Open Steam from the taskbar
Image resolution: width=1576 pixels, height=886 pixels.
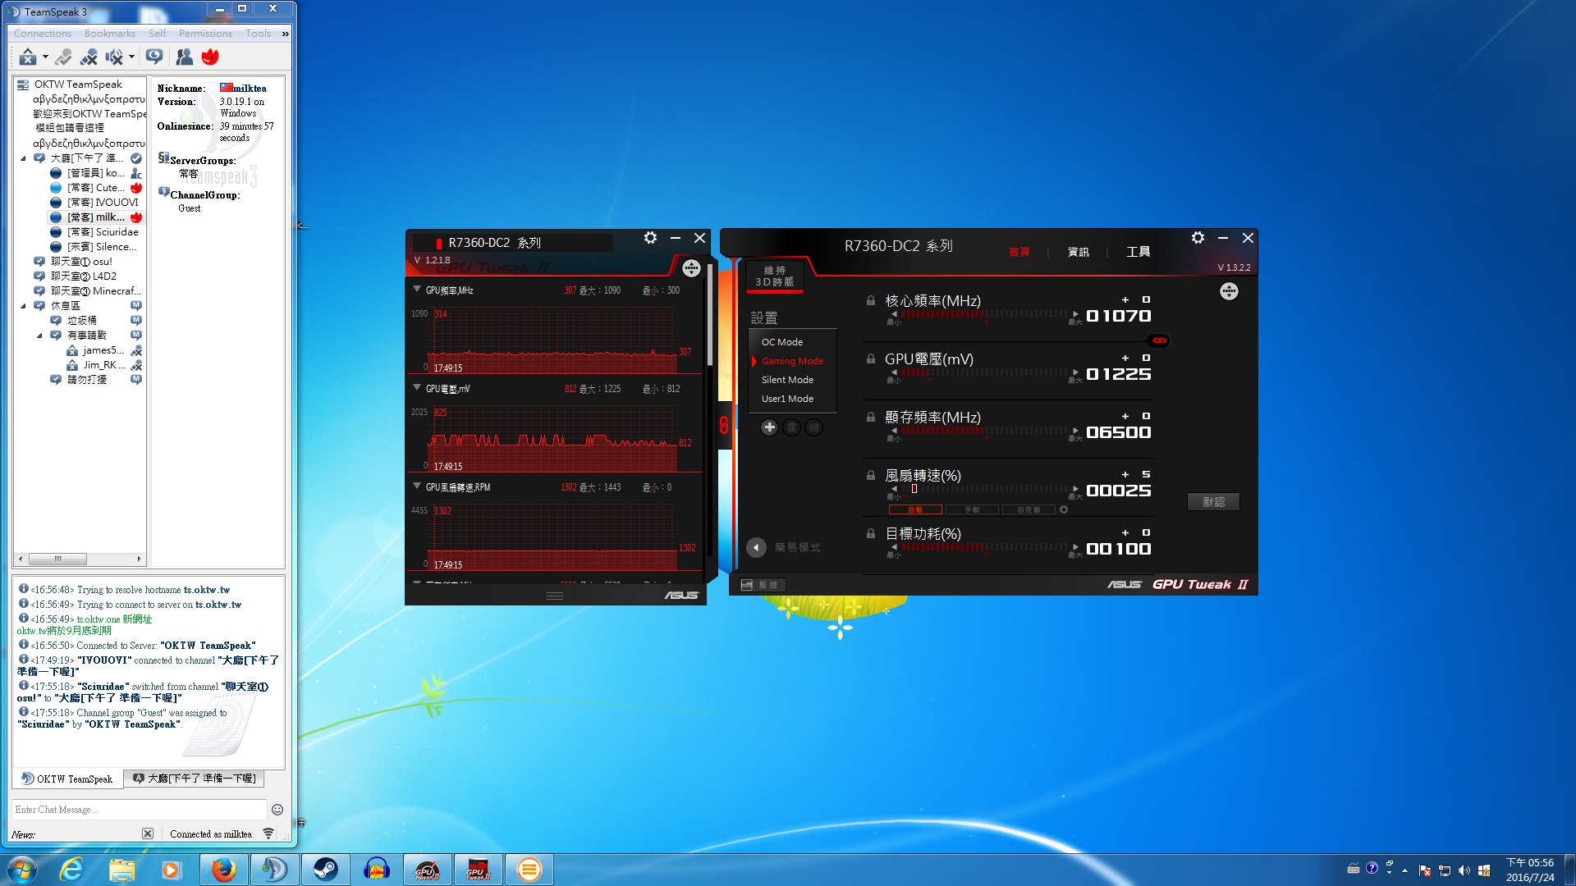pyautogui.click(x=325, y=869)
